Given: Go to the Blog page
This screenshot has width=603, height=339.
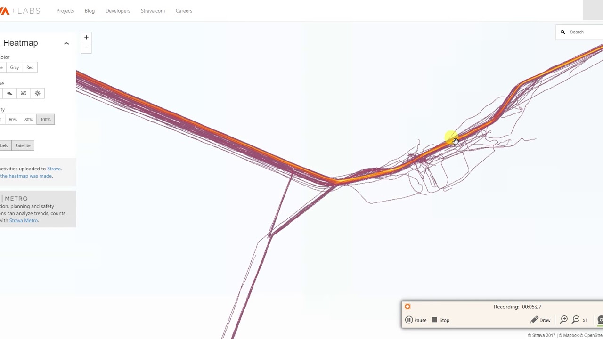Looking at the screenshot, I should tap(90, 11).
